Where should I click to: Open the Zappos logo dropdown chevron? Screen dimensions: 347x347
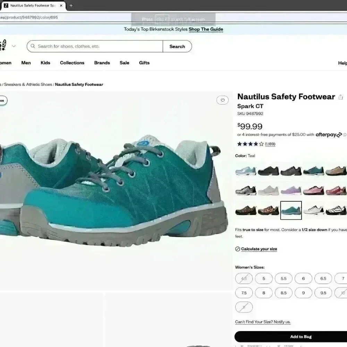click(14, 46)
